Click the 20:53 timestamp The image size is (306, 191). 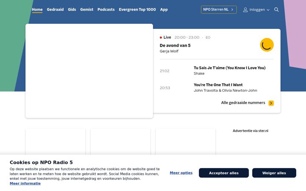coord(165,88)
